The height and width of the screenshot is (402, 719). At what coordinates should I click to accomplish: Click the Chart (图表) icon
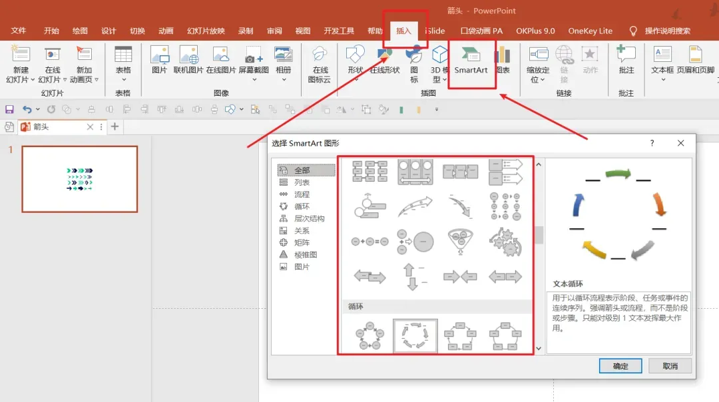click(x=503, y=55)
